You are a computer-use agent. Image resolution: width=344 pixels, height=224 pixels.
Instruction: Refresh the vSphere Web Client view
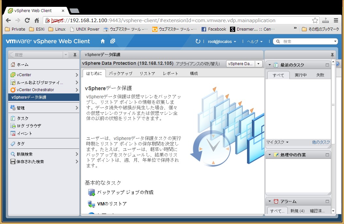click(198, 41)
